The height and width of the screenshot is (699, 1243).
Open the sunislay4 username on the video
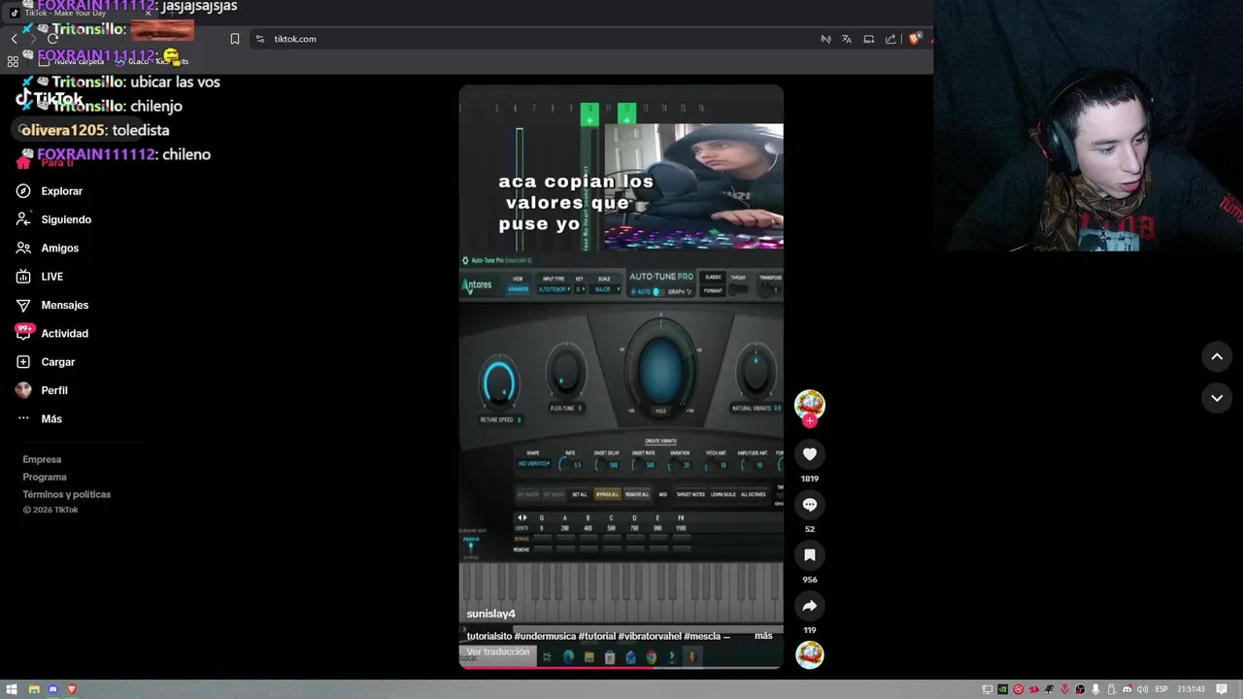click(x=490, y=614)
